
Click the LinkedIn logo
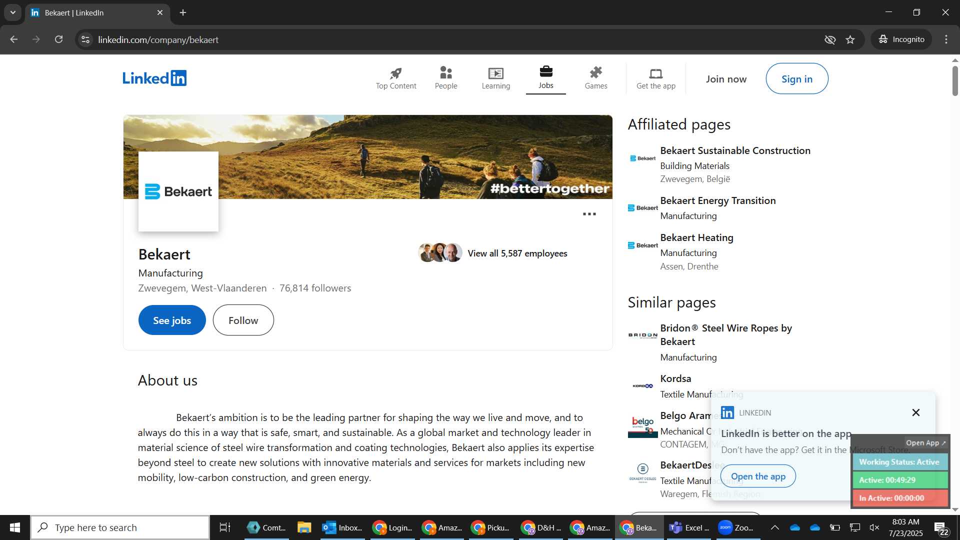154,78
